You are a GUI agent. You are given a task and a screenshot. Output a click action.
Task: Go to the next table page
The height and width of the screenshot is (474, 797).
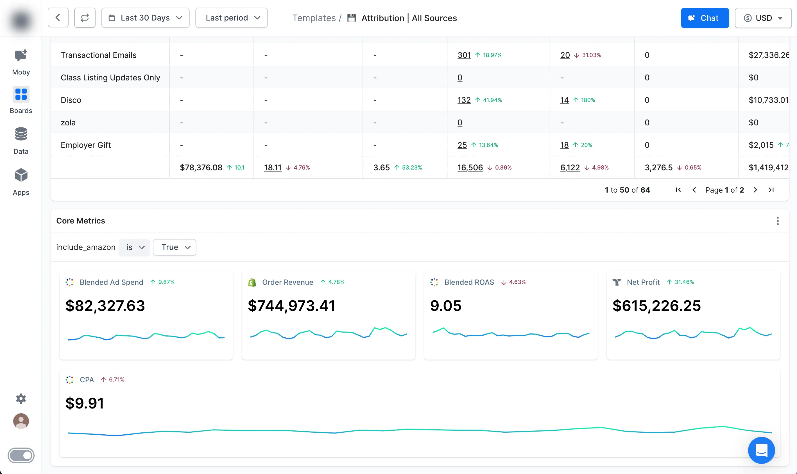tap(755, 190)
